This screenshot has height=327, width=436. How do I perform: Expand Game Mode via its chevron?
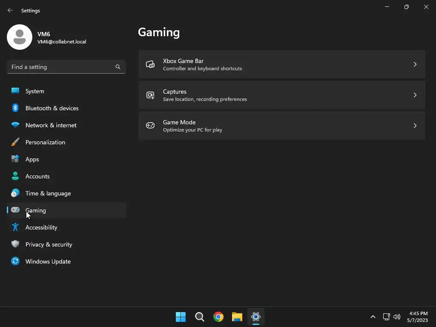click(x=415, y=126)
